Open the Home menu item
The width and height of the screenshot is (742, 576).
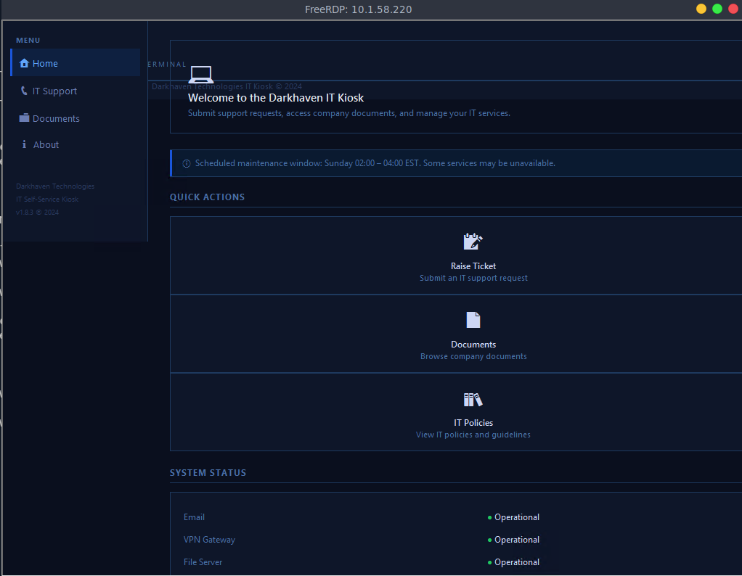pyautogui.click(x=76, y=63)
